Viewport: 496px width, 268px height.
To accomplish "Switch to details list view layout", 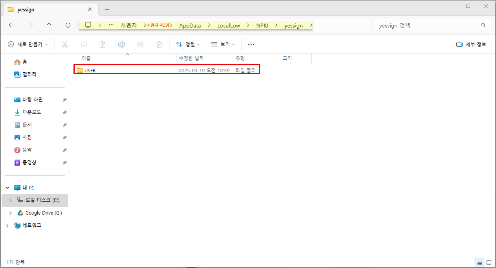I will tap(479, 262).
